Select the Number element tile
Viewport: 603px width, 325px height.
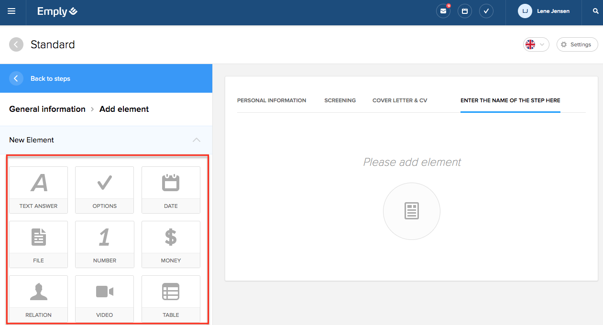tap(104, 244)
